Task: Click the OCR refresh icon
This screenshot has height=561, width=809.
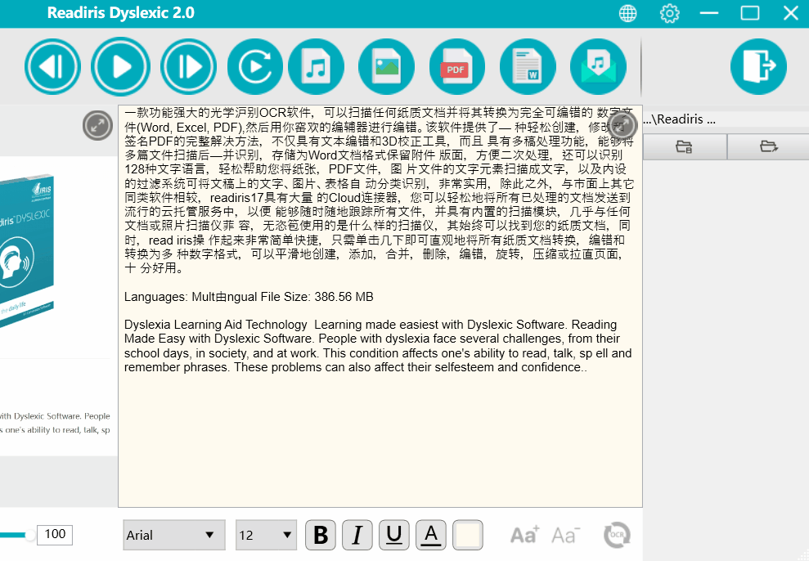Action: tap(617, 535)
